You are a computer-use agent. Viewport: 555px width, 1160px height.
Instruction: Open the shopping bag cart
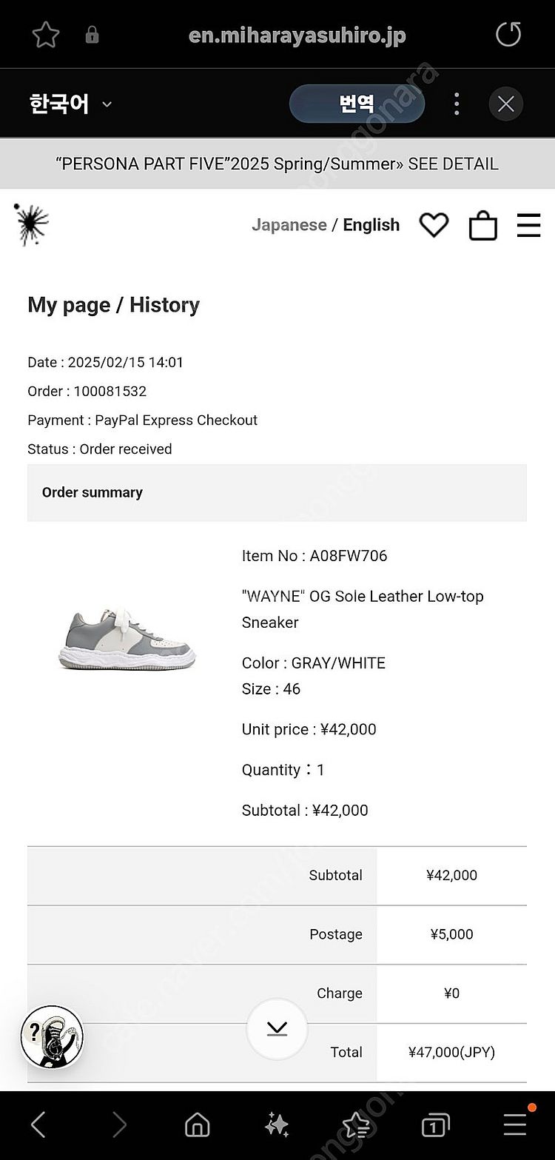(483, 225)
